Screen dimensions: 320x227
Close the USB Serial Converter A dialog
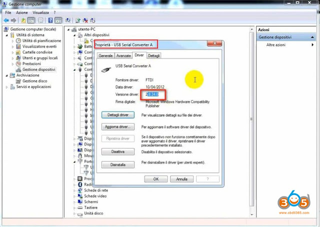214,43
